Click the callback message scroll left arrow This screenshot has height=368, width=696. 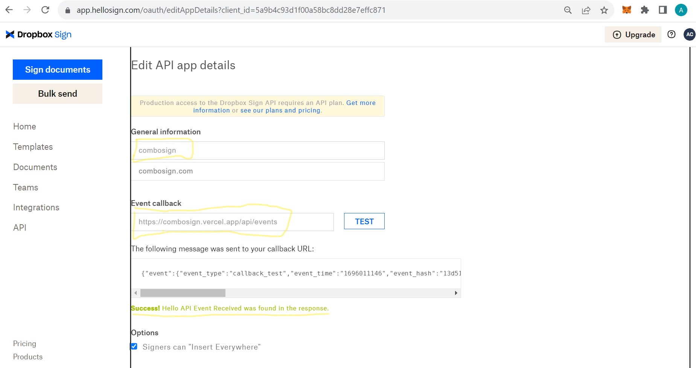pos(136,293)
